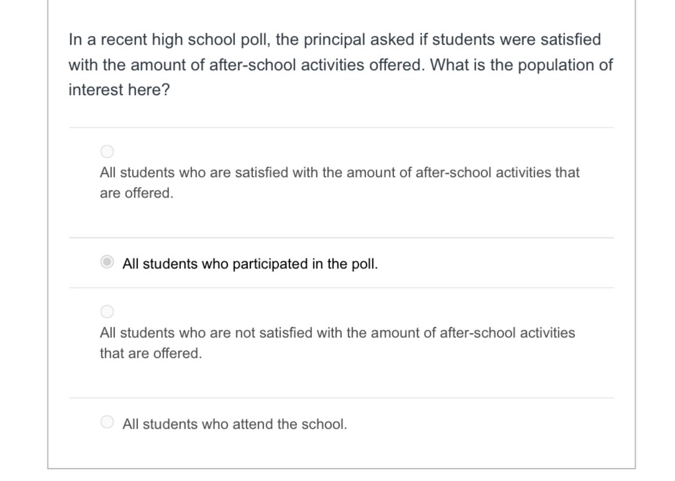Choose 'All students who attend the school' radio

pyautogui.click(x=108, y=423)
